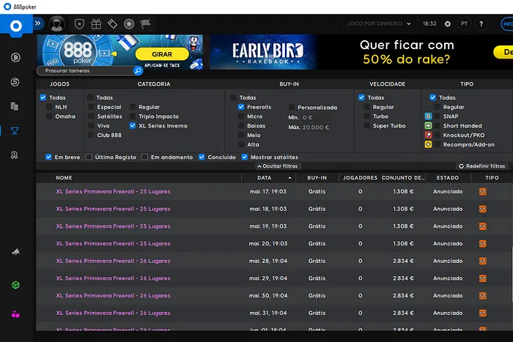Expand the sidebar with double-chevron arrow
513x342 pixels.
tap(38, 23)
